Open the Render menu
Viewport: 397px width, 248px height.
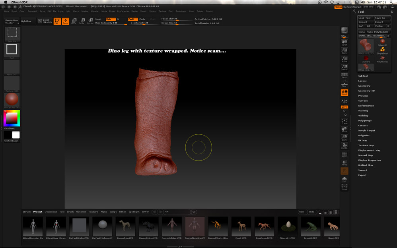135,11
